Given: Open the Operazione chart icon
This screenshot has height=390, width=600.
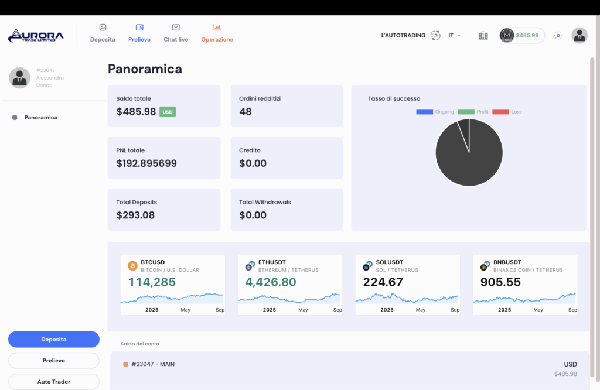Looking at the screenshot, I should [217, 28].
